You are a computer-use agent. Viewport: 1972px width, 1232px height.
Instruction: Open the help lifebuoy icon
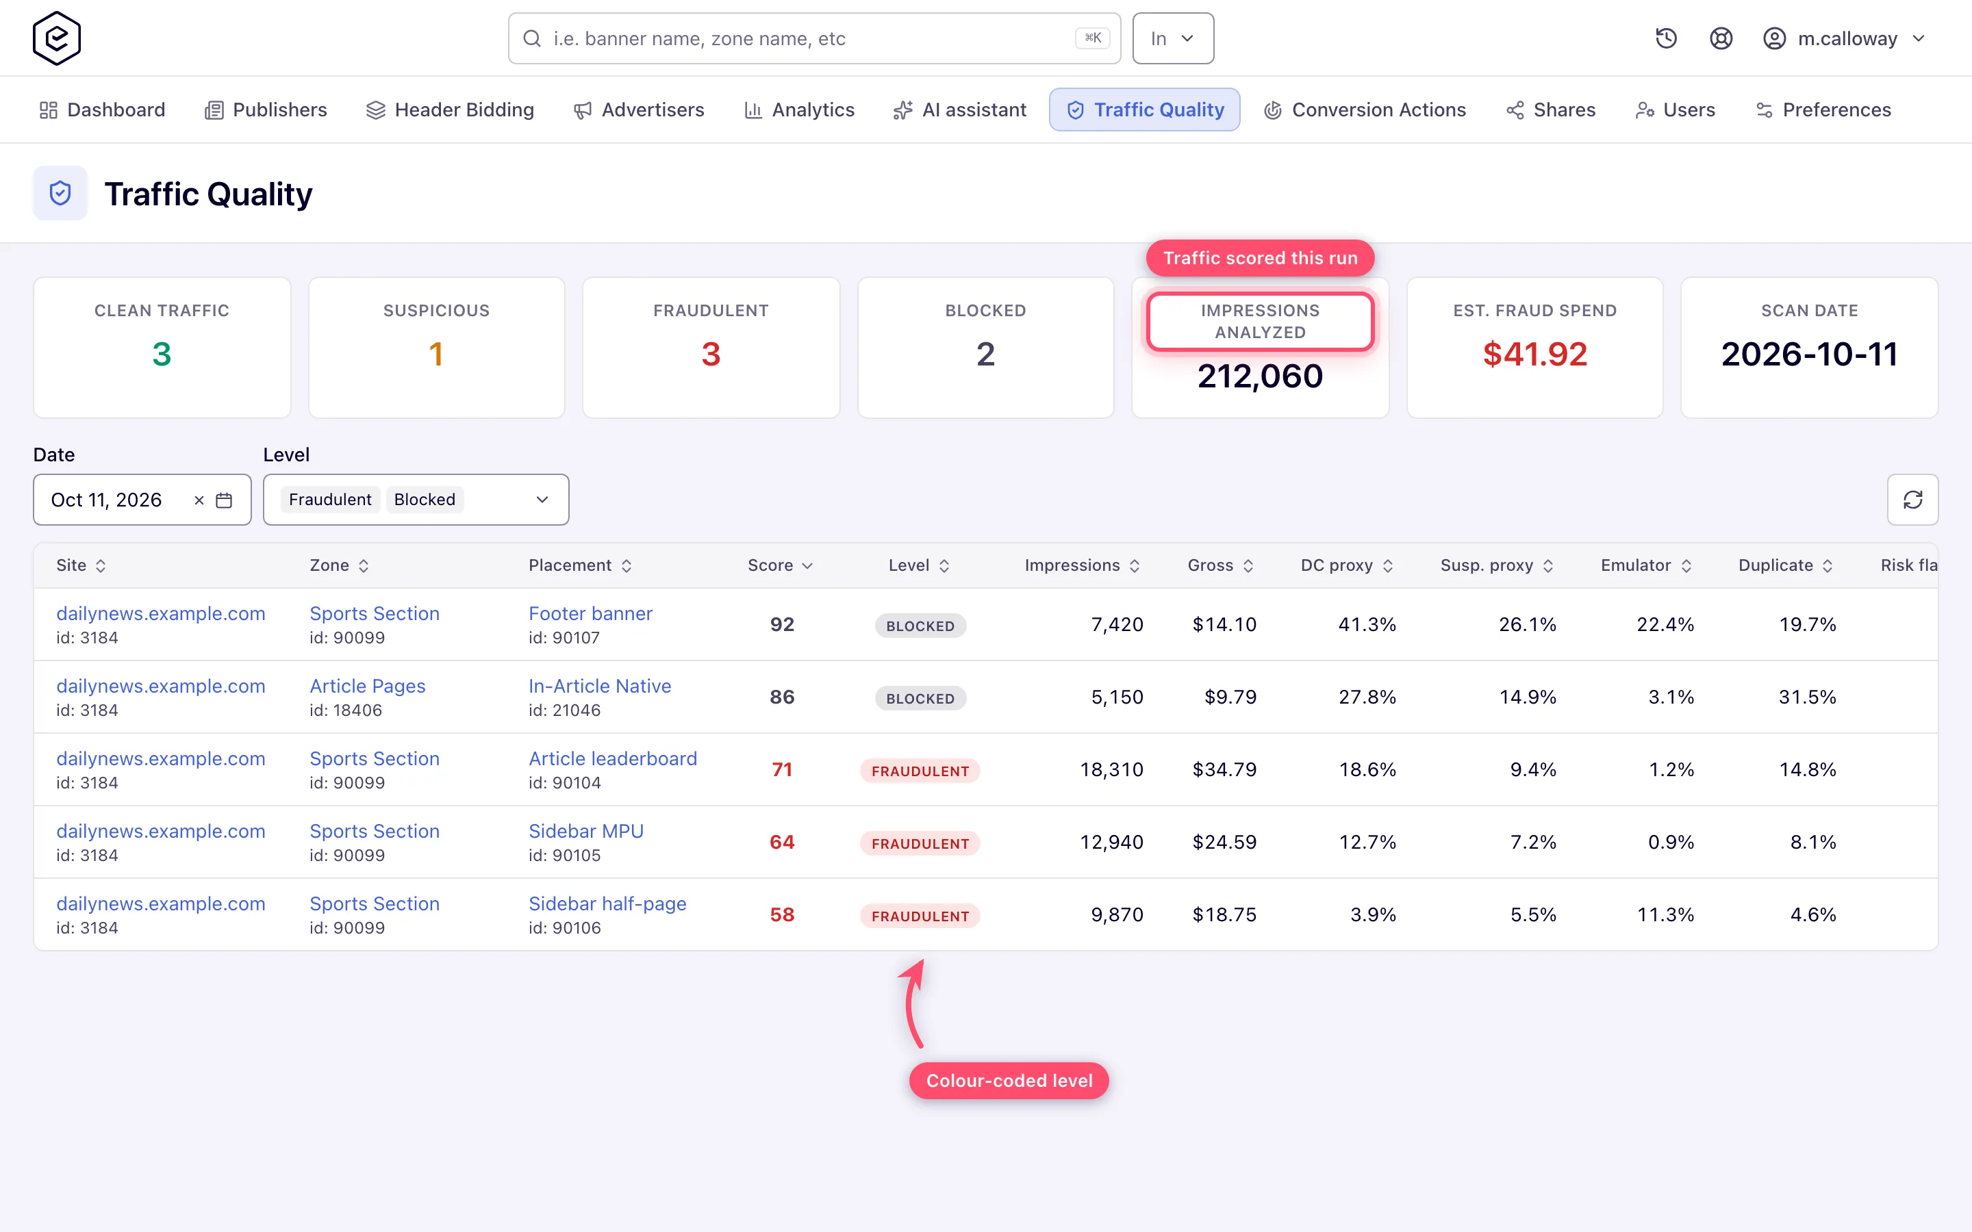(1720, 38)
